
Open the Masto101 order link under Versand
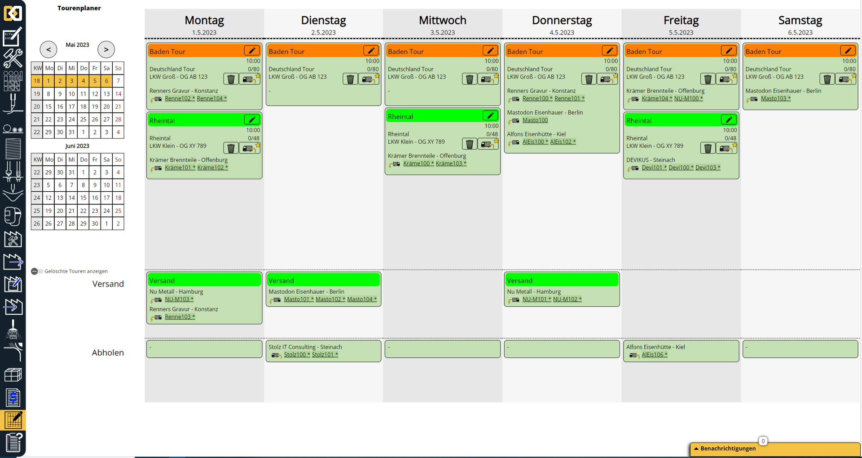coord(297,299)
